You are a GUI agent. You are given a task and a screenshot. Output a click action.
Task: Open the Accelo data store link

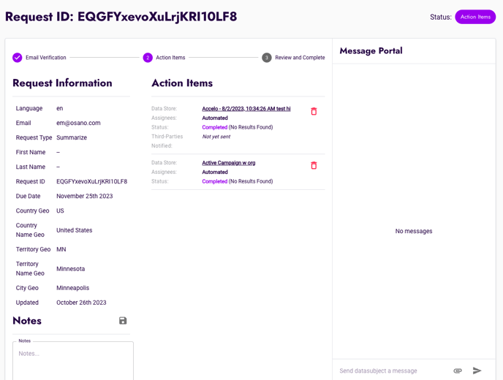(246, 109)
